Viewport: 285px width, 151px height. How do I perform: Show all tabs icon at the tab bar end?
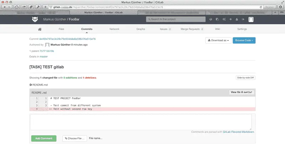(281, 12)
